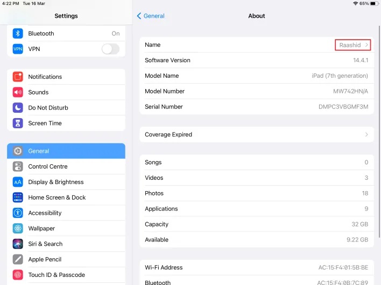Screen dimensions: 381x285
Task: Open Home Screen & Dock settings
Action: pyautogui.click(x=66, y=198)
